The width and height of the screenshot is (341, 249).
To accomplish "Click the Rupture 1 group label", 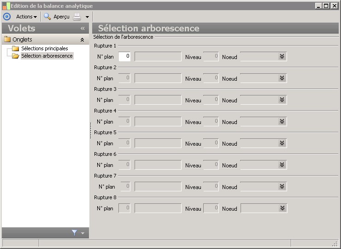I will pyautogui.click(x=105, y=46).
